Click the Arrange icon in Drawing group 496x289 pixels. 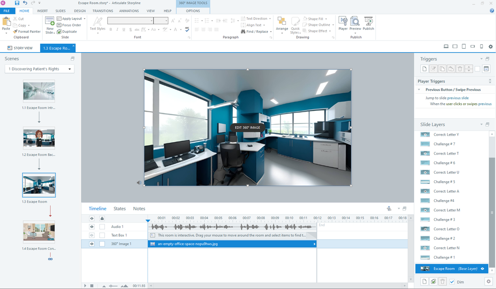pos(282,23)
